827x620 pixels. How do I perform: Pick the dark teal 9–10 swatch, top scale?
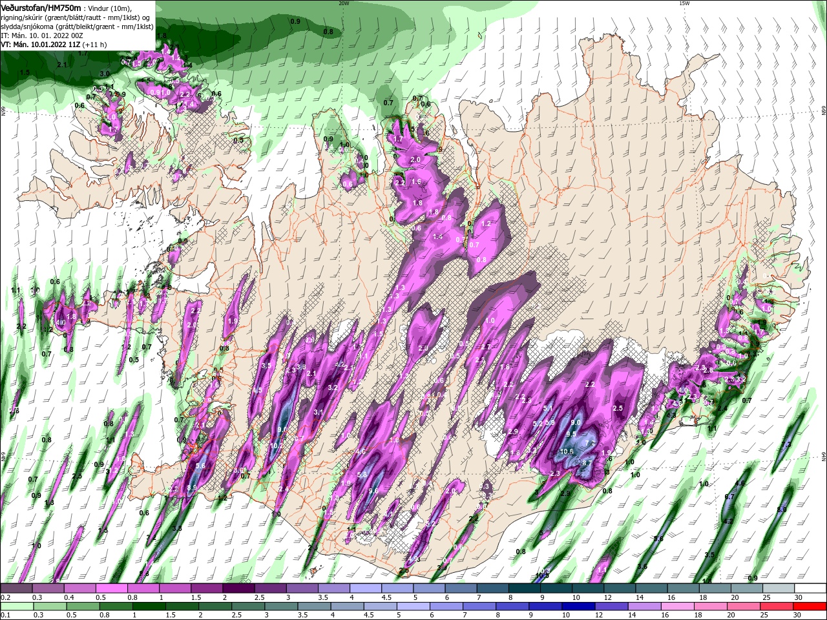tap(556, 588)
